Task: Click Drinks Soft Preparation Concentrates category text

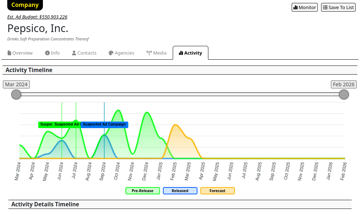Action: pos(48,39)
